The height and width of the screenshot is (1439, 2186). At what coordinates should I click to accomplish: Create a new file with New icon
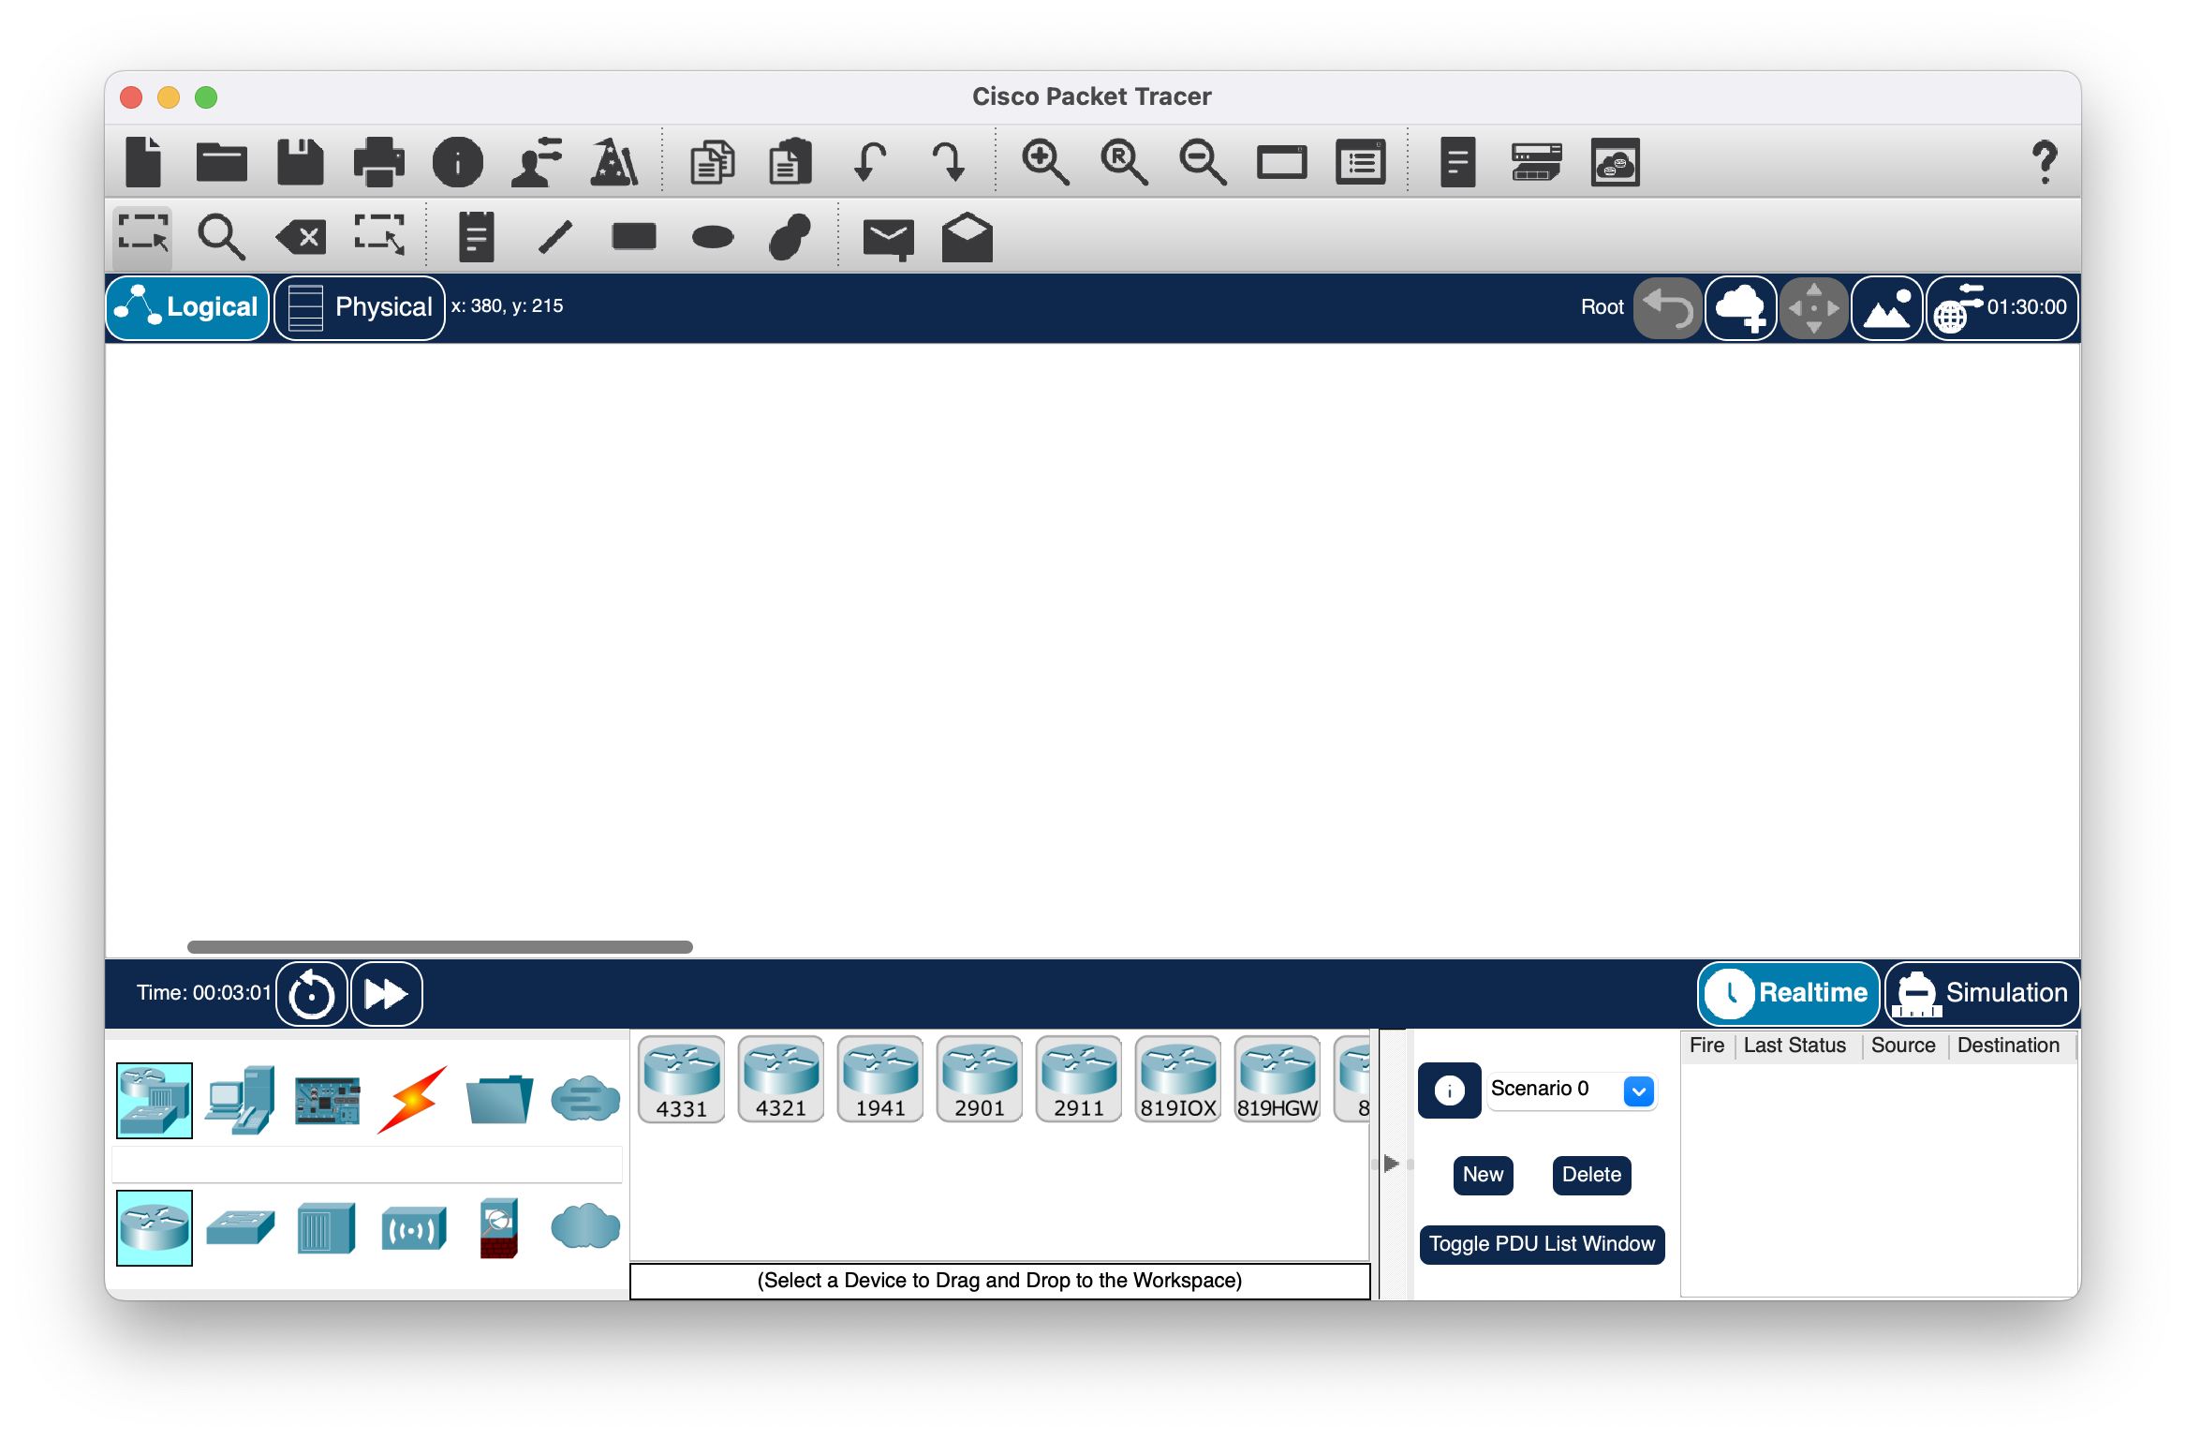pyautogui.click(x=143, y=162)
